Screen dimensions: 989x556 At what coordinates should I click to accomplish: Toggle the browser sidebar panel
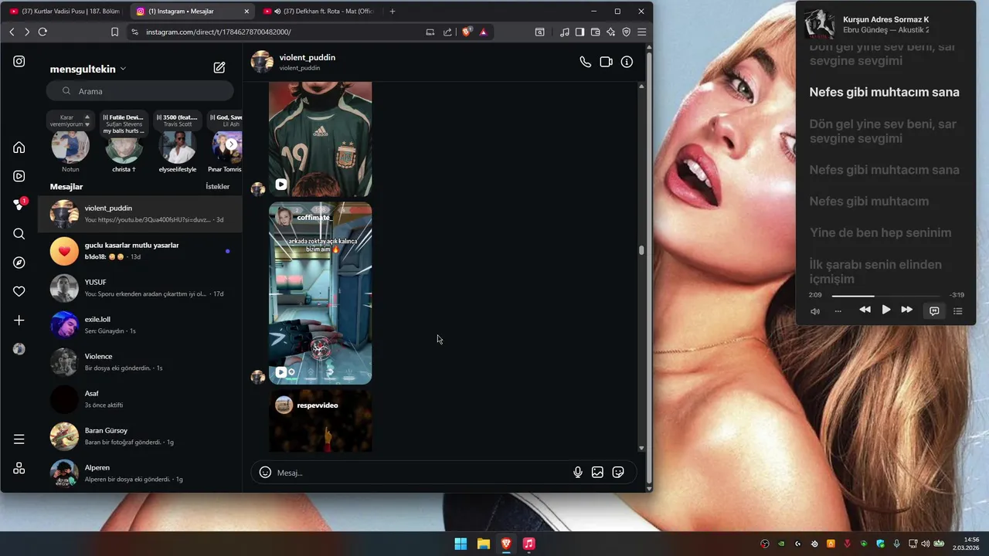579,32
